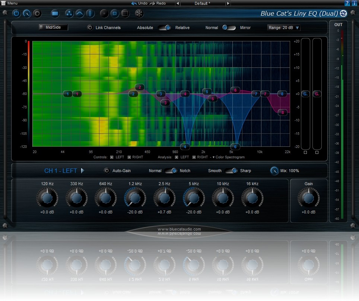This screenshot has height=301, width=359.
Task: Select the small window size icon
Action: [104, 13]
